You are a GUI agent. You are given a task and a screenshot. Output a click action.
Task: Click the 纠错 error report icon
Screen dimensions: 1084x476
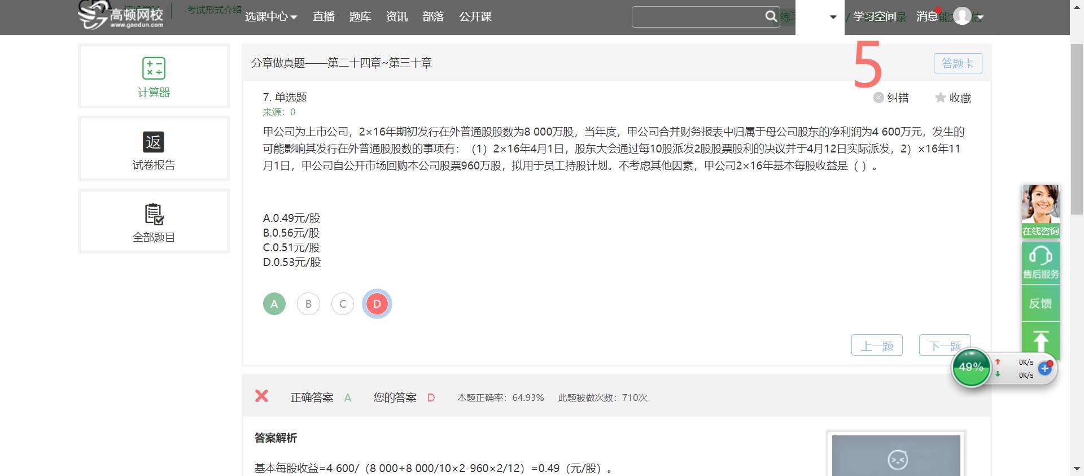(878, 98)
